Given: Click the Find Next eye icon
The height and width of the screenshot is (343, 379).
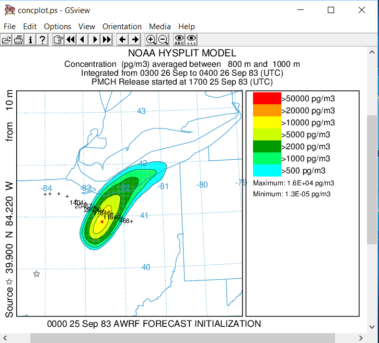Looking at the screenshot, I should [x=191, y=40].
